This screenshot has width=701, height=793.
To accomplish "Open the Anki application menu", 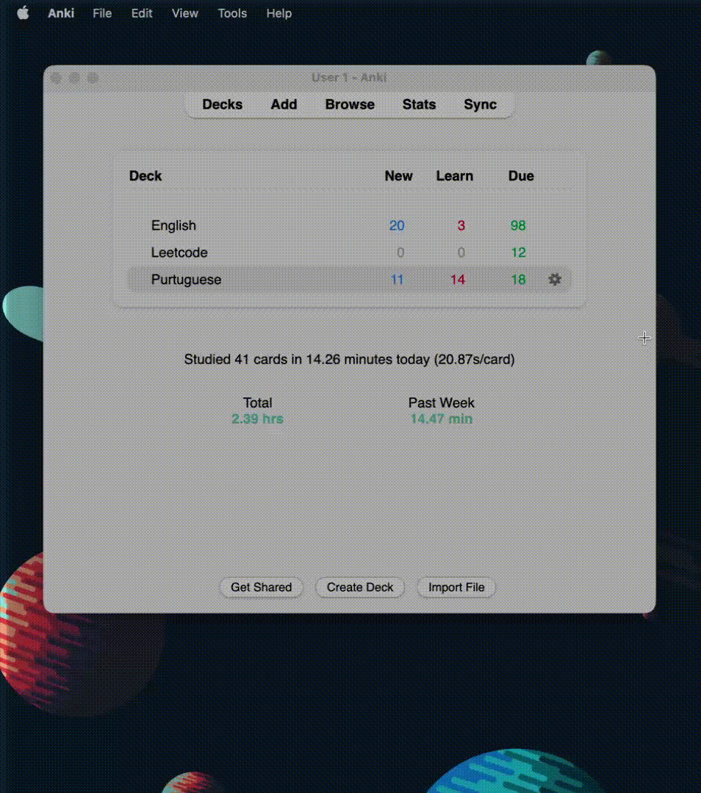I will coord(61,13).
